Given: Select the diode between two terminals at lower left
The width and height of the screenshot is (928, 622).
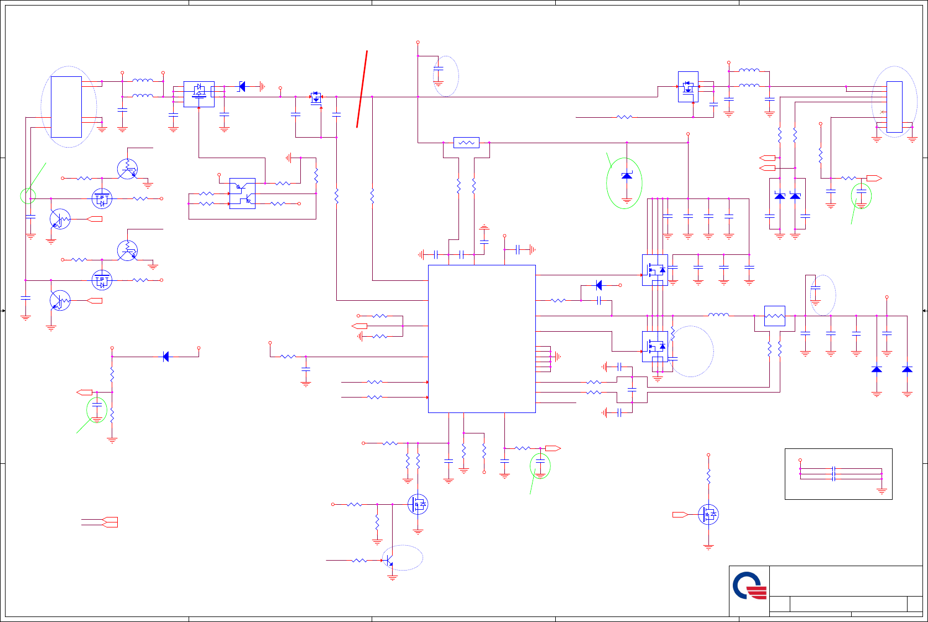Looking at the screenshot, I should (166, 357).
